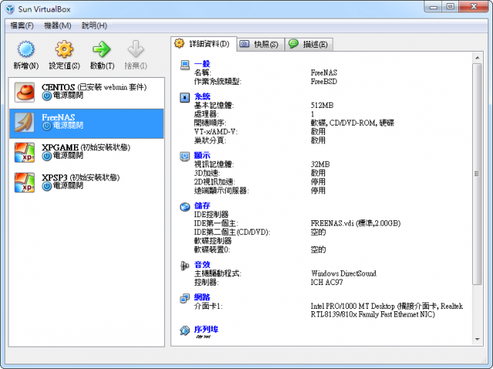493x369 pixels.
Task: Click the details panel scroll down arrow
Action: [x=478, y=339]
